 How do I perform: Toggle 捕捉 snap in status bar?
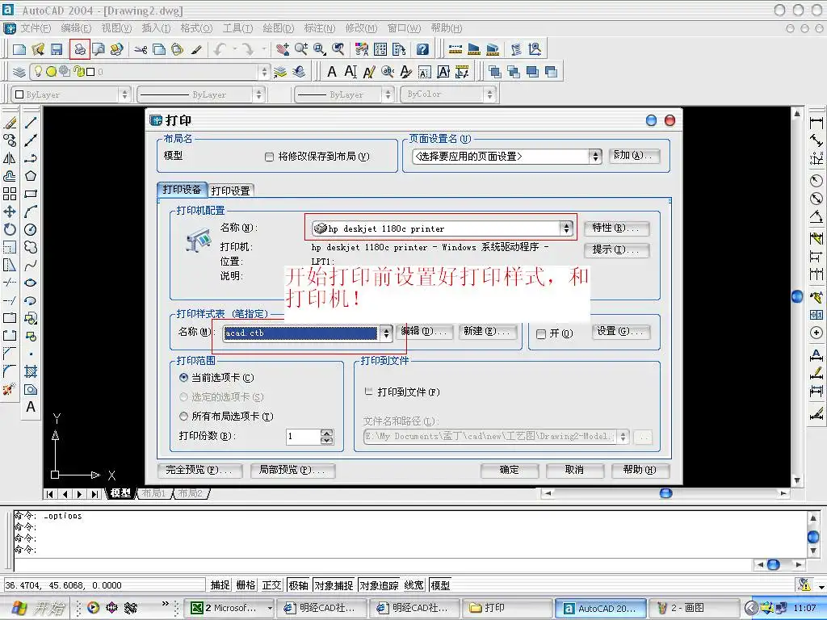point(220,585)
